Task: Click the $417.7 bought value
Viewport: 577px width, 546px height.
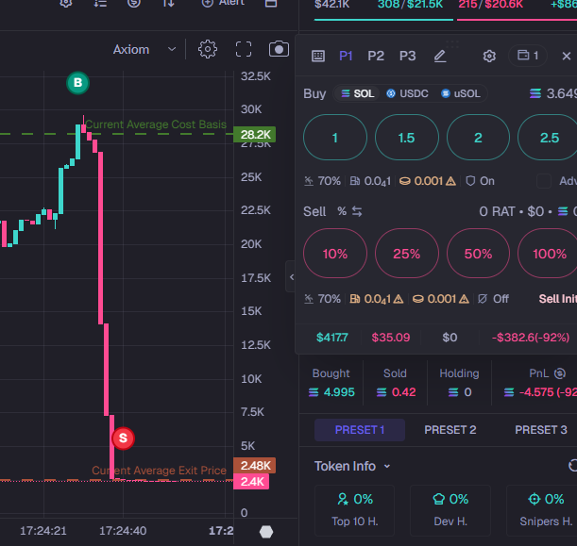Action: pos(331,338)
